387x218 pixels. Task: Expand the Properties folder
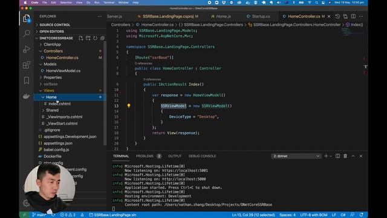[x=53, y=78]
